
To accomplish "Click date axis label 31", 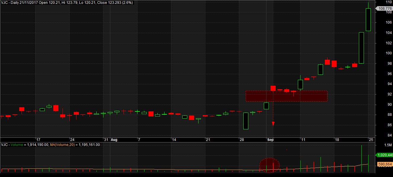I will point(106,140).
